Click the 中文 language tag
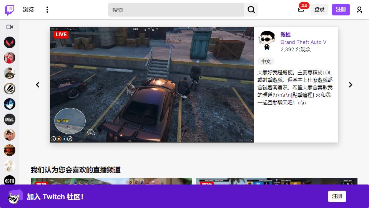Screen dimensions: 369x208 266,61
